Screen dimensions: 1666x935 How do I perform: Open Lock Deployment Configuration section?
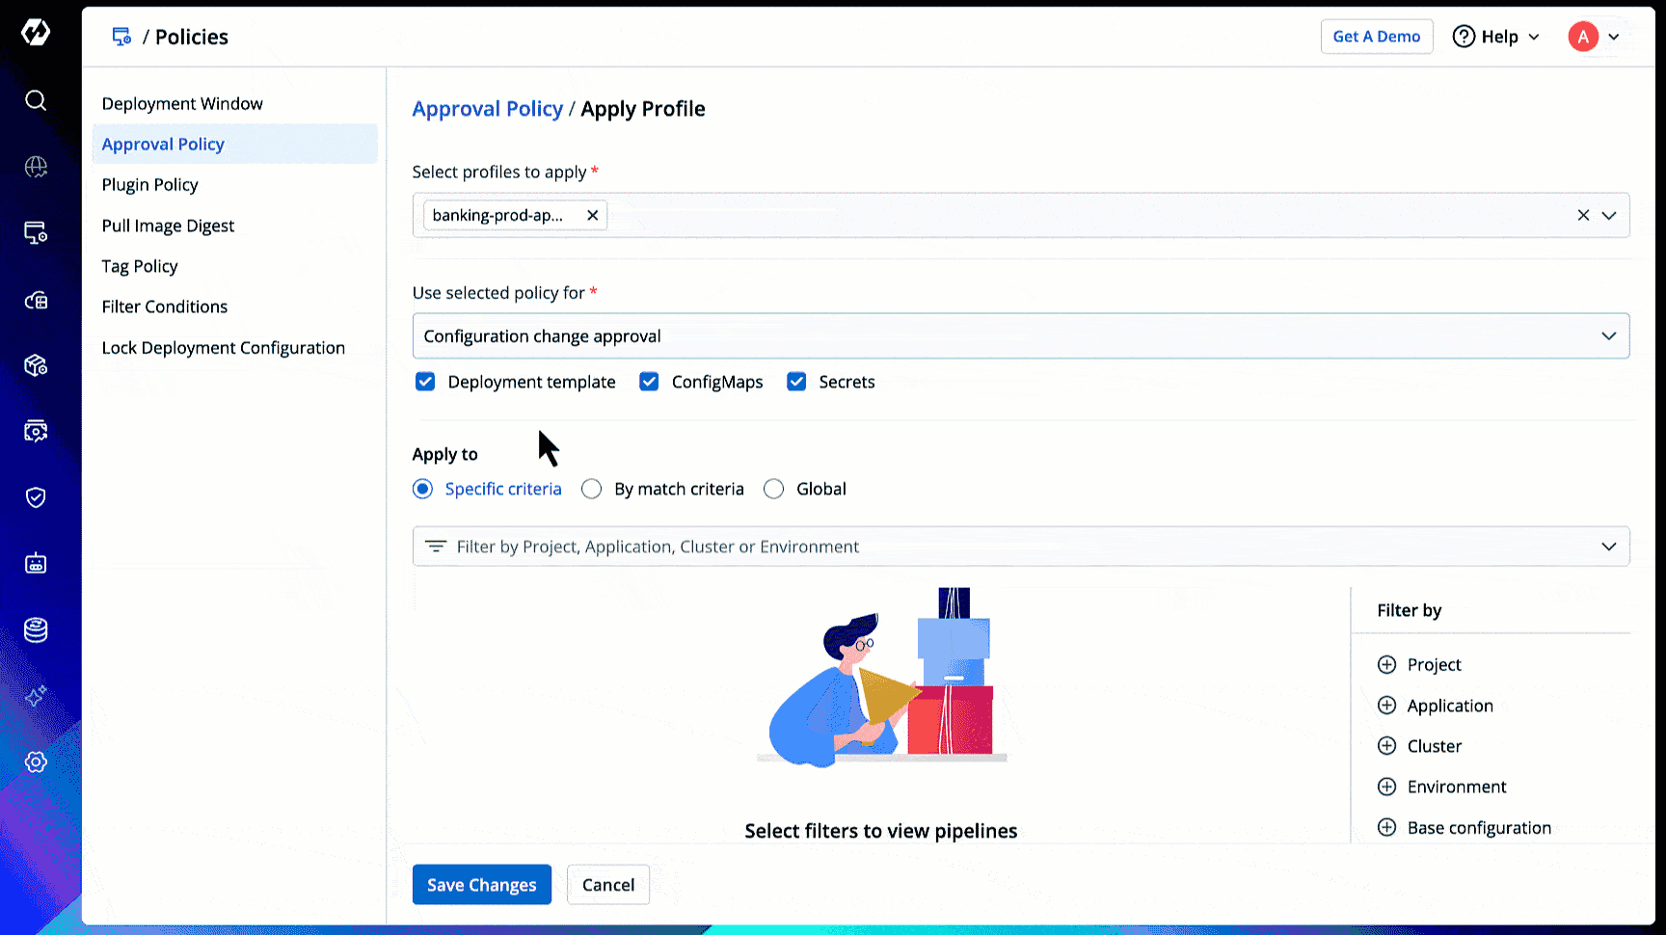[x=224, y=347]
